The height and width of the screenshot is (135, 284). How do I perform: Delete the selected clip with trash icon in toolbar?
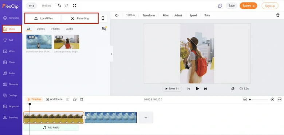278,15
